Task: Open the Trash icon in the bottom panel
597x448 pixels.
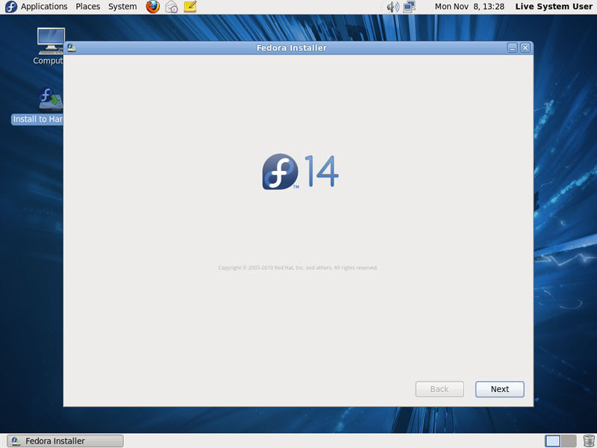Action: pyautogui.click(x=589, y=441)
